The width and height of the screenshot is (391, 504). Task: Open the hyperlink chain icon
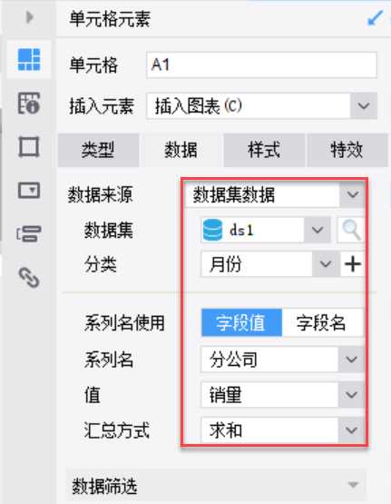[29, 277]
